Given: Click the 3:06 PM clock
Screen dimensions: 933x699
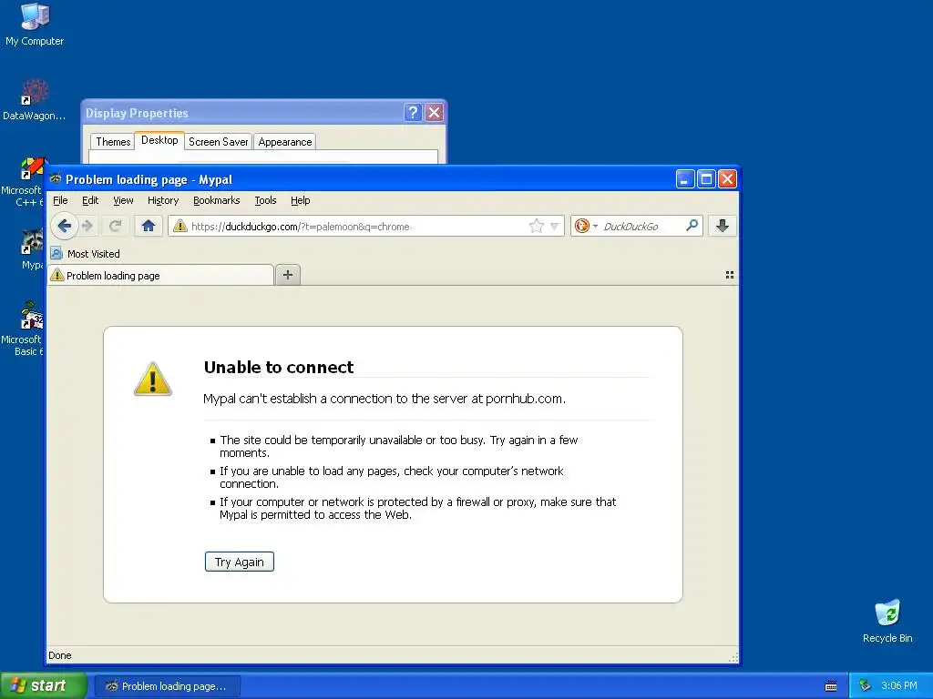Looking at the screenshot, I should 899,686.
